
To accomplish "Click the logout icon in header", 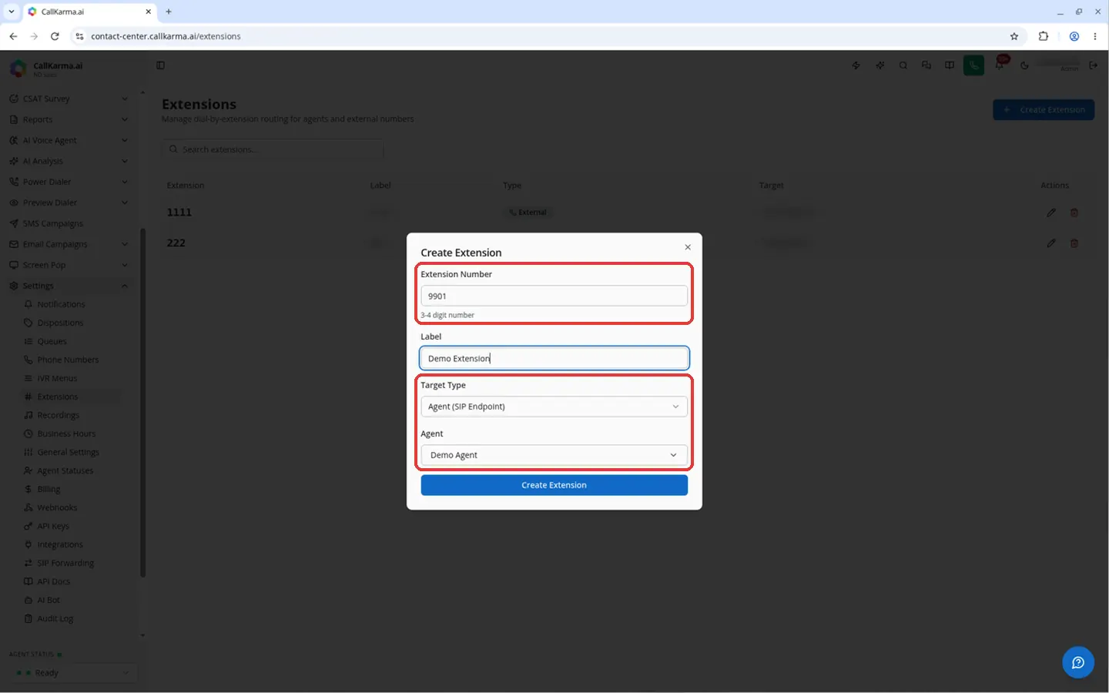I will (1093, 65).
